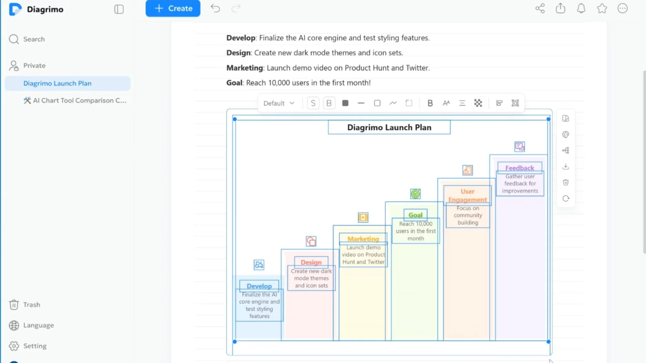Open the notifications bell

(581, 8)
